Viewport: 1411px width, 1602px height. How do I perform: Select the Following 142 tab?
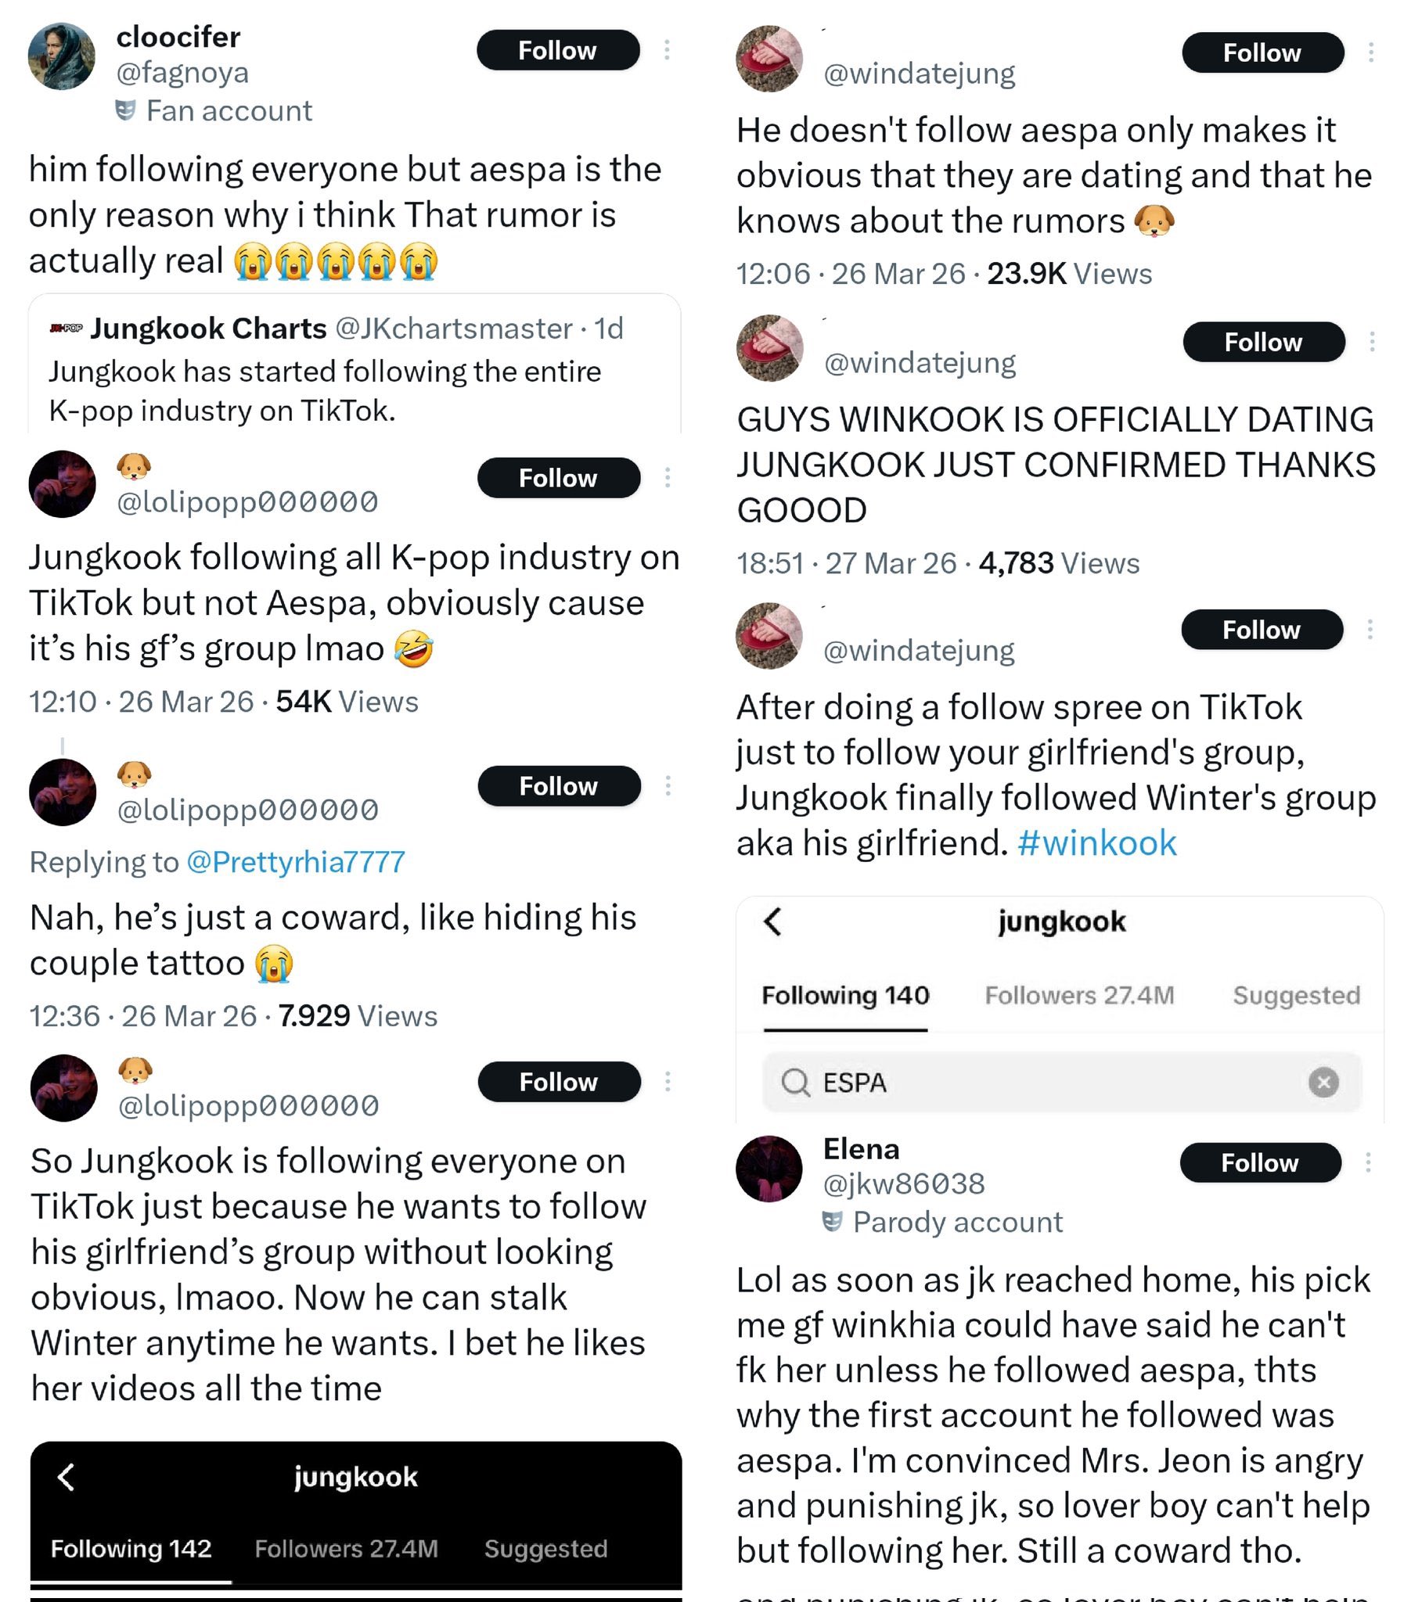coord(131,1549)
